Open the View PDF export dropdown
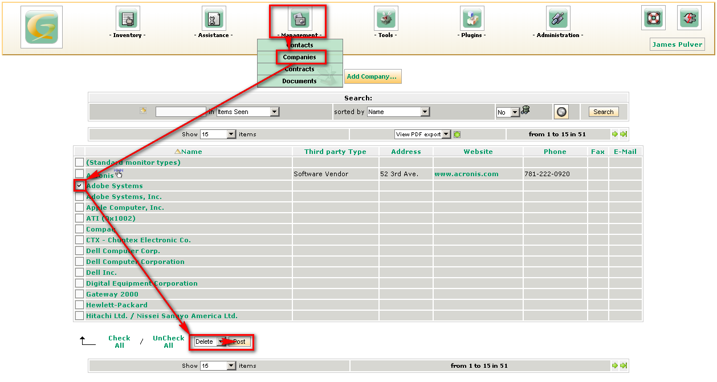 [423, 135]
